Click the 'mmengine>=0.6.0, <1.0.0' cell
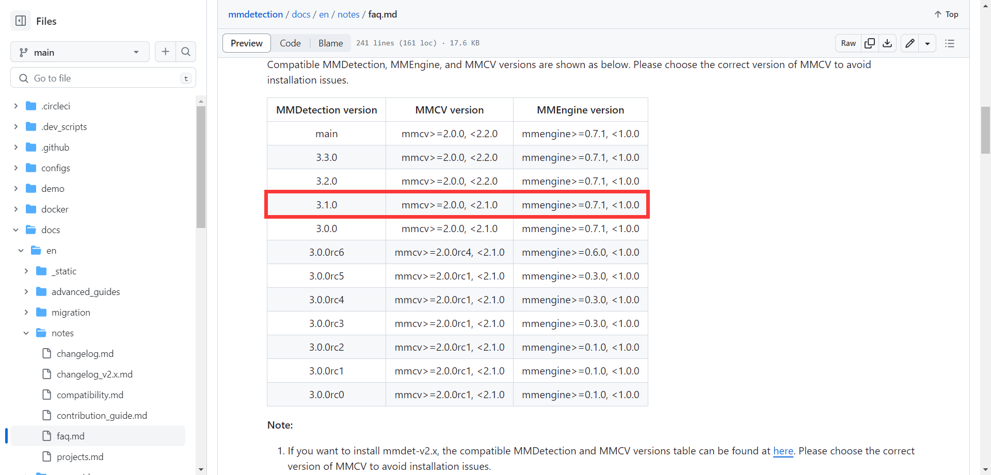The width and height of the screenshot is (991, 475). click(580, 252)
